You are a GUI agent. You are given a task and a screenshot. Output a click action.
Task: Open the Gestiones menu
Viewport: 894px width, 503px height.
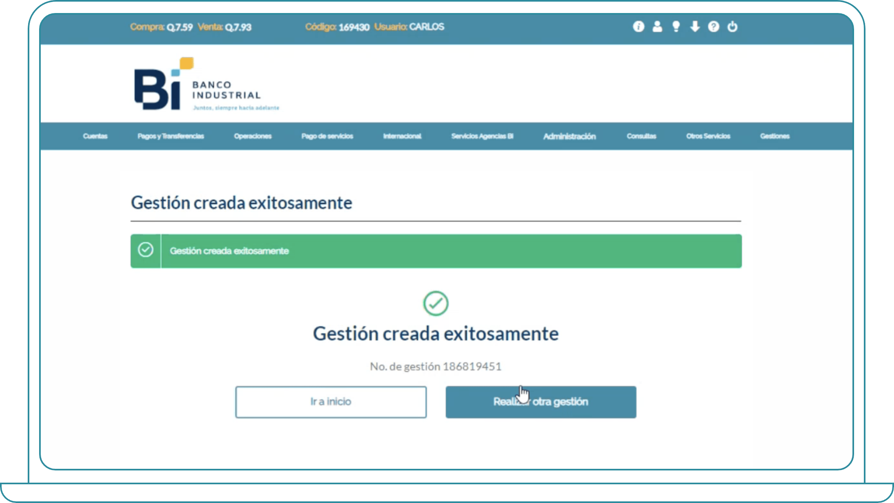coord(775,136)
